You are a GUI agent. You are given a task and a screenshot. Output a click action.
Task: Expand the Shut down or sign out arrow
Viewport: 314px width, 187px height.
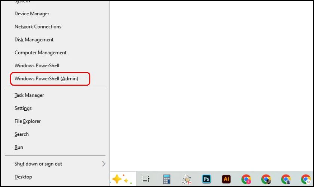[x=104, y=164]
